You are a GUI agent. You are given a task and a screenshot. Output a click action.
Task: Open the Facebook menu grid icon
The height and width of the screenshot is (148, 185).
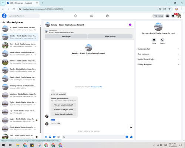(x=168, y=16)
